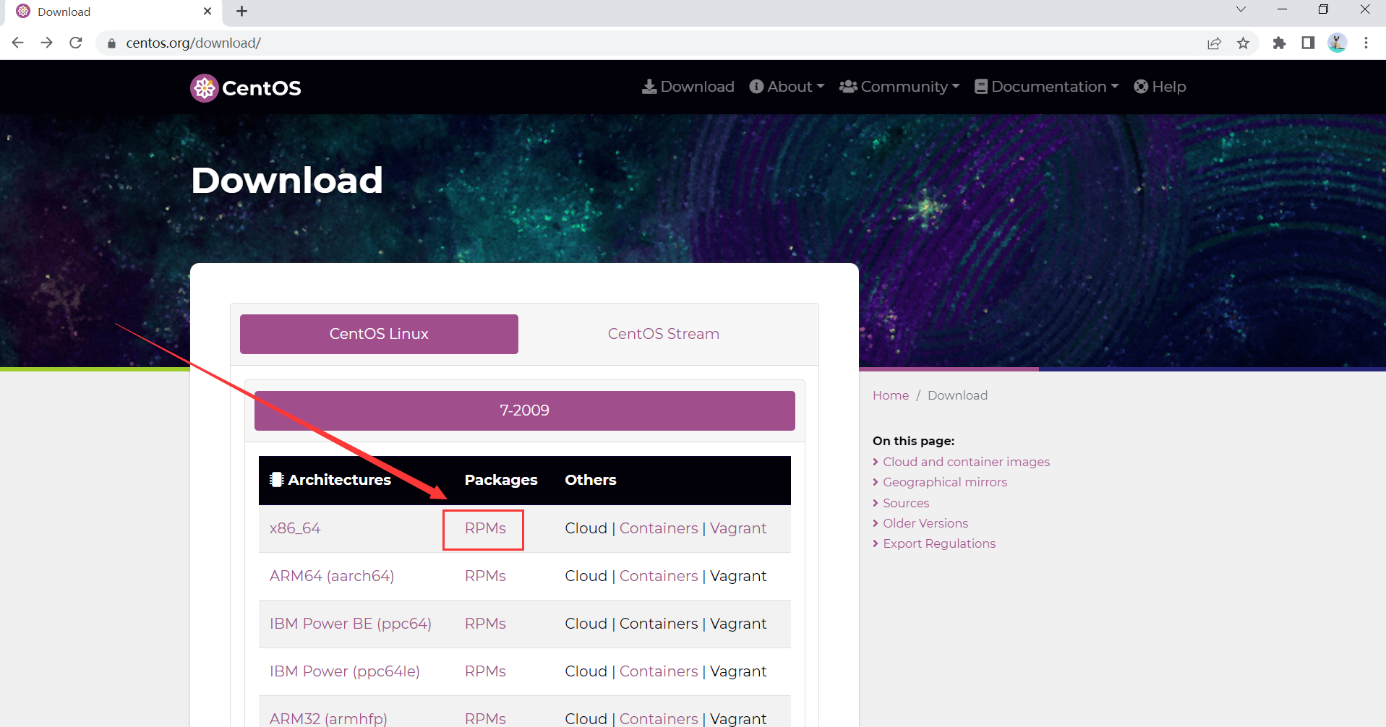Click Home in the breadcrumb
Viewport: 1386px width, 727px height.
coord(891,395)
